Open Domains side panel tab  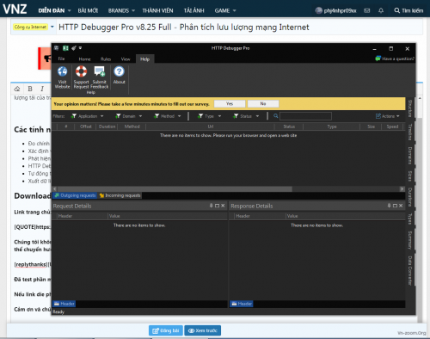tap(410, 156)
